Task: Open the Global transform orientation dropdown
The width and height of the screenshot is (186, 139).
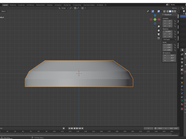Action: tap(64, 8)
